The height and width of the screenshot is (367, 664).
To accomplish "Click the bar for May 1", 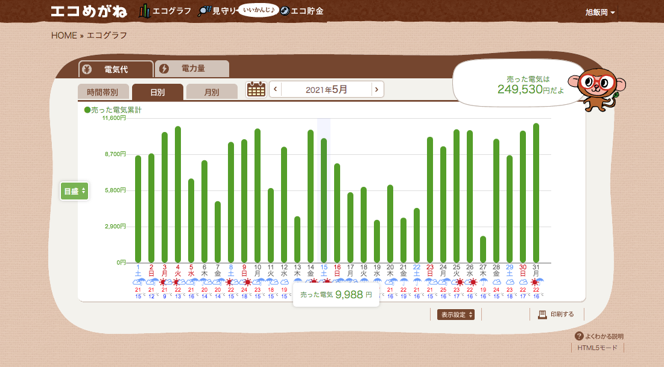I will [138, 209].
